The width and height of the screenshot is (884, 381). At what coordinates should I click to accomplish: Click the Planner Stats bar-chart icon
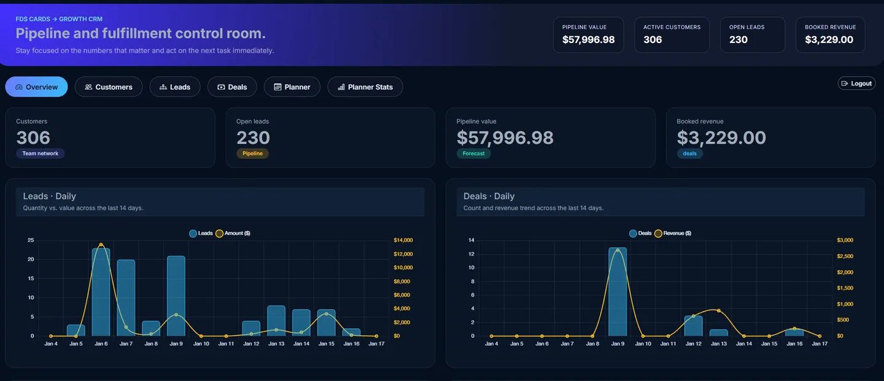(x=341, y=87)
